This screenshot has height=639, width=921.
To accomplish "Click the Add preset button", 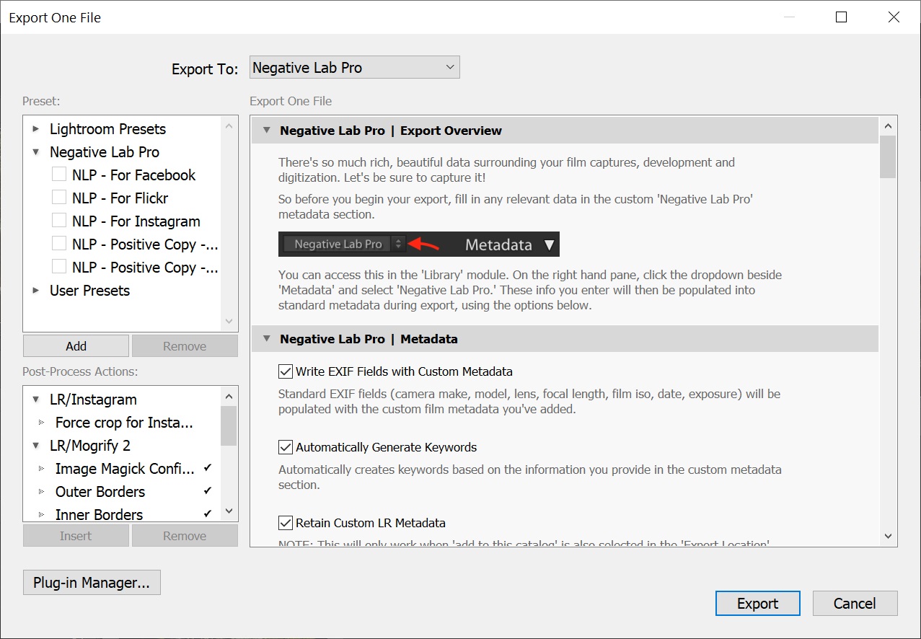I will point(76,346).
